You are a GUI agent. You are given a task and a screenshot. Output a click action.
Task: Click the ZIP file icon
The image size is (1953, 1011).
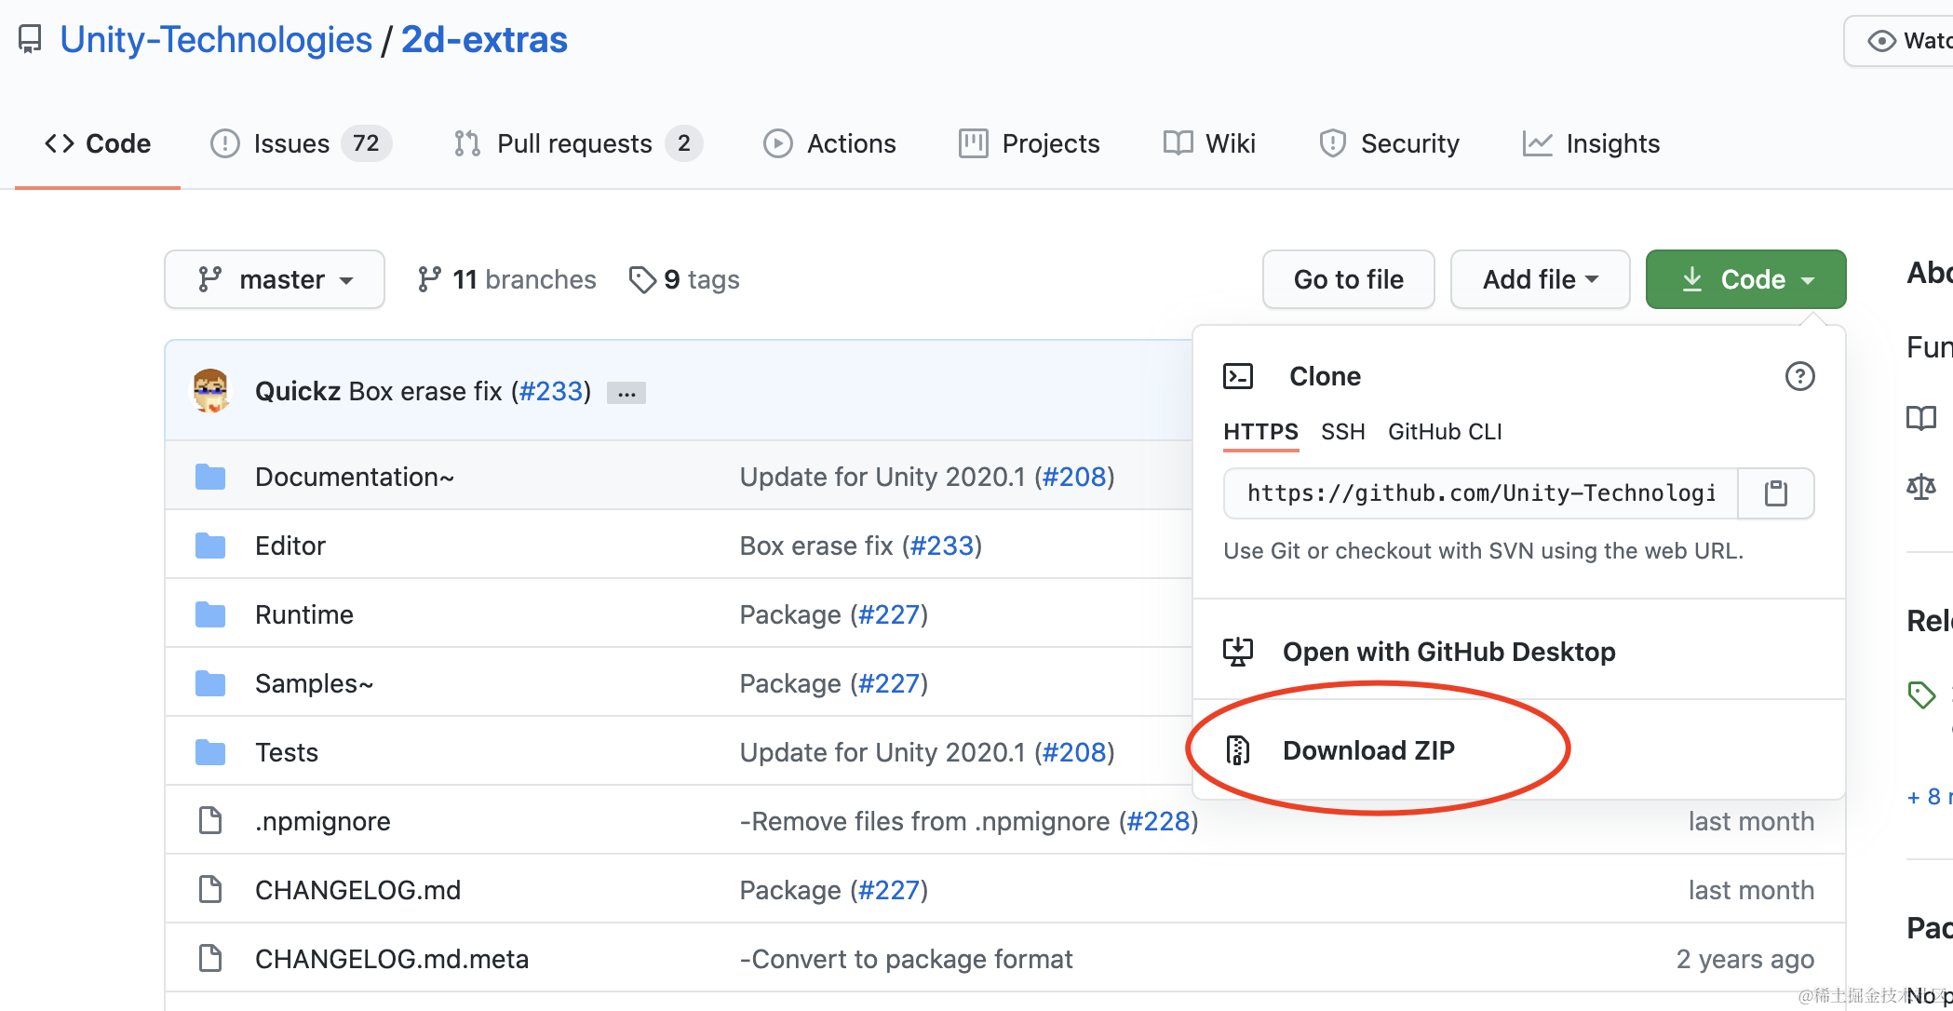(x=1238, y=749)
